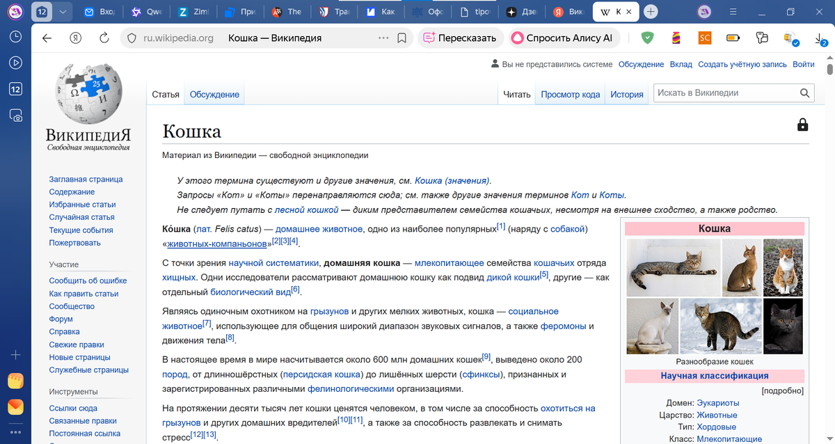Open the video play icon in sidebar

point(15,63)
